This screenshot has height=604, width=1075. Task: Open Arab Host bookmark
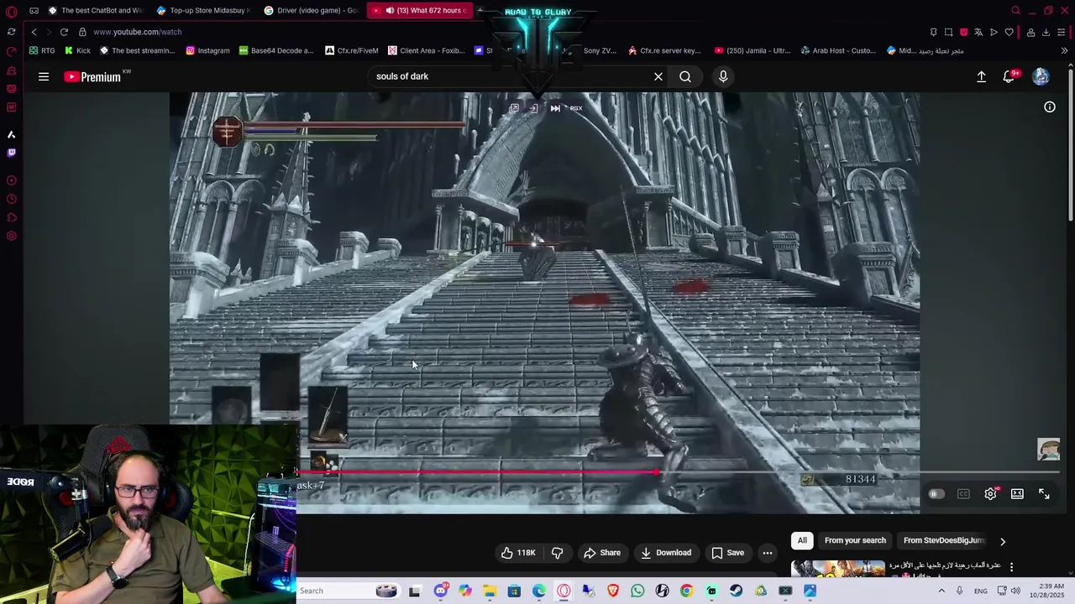(x=837, y=50)
